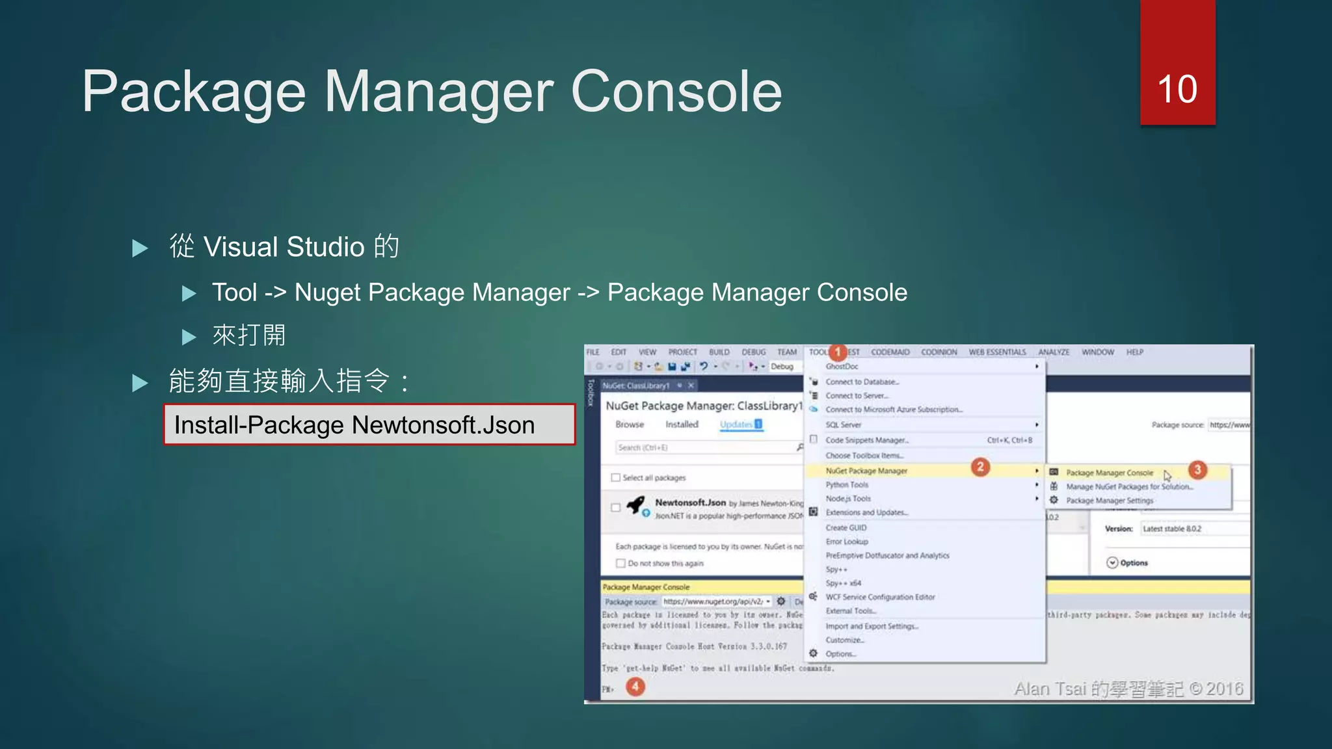
Task: Click the Code Snippets Manager icon
Action: tap(814, 440)
